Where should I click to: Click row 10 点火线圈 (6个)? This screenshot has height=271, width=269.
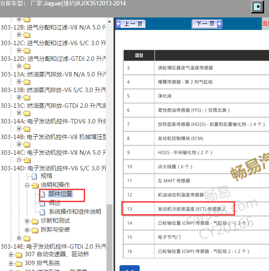coord(196,167)
